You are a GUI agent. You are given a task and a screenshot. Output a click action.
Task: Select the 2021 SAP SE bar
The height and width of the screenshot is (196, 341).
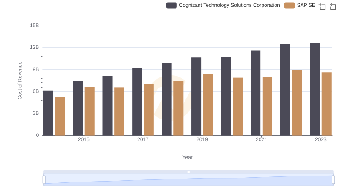(267, 106)
